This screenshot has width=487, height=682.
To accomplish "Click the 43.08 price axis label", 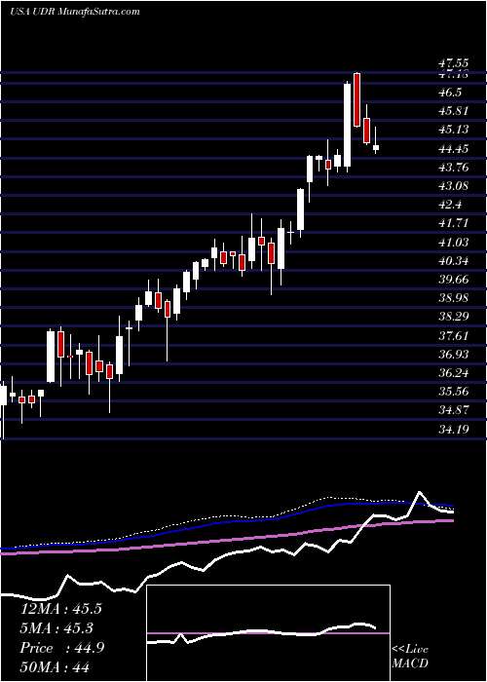I will [454, 186].
